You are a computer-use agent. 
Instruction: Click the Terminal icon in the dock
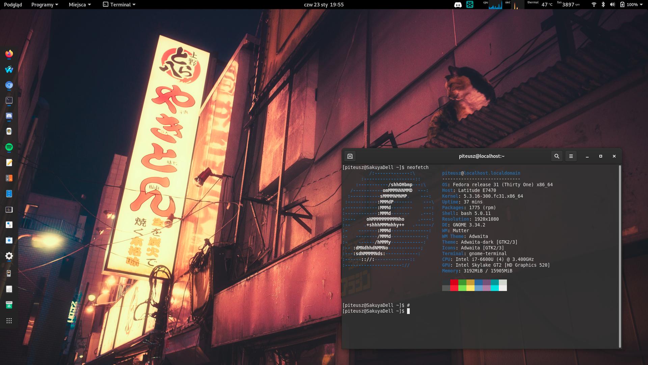click(9, 100)
